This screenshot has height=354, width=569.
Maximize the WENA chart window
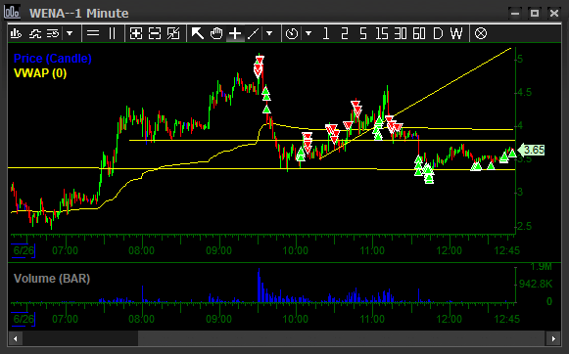(x=534, y=14)
